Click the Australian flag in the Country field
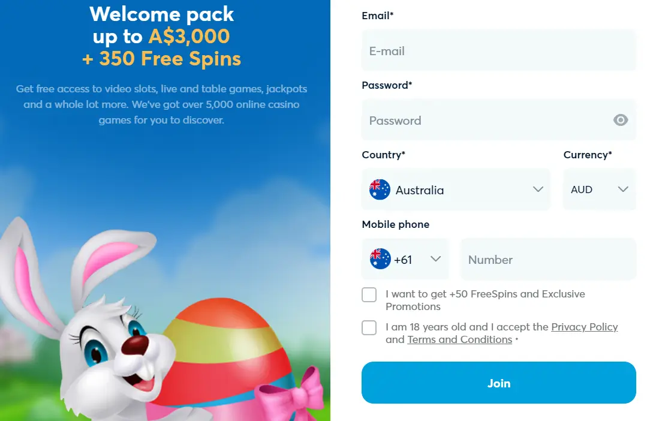 [380, 190]
